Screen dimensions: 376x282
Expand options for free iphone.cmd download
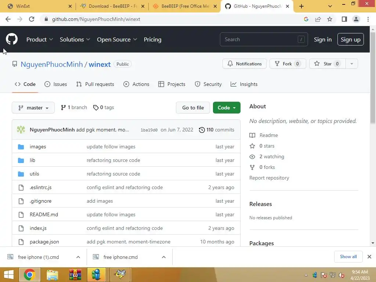click(164, 257)
